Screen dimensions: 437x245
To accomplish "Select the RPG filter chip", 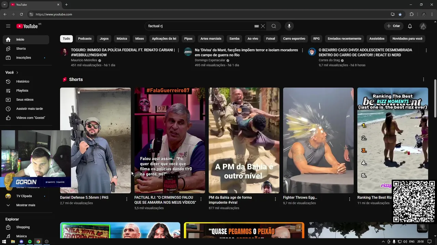I will (x=316, y=39).
